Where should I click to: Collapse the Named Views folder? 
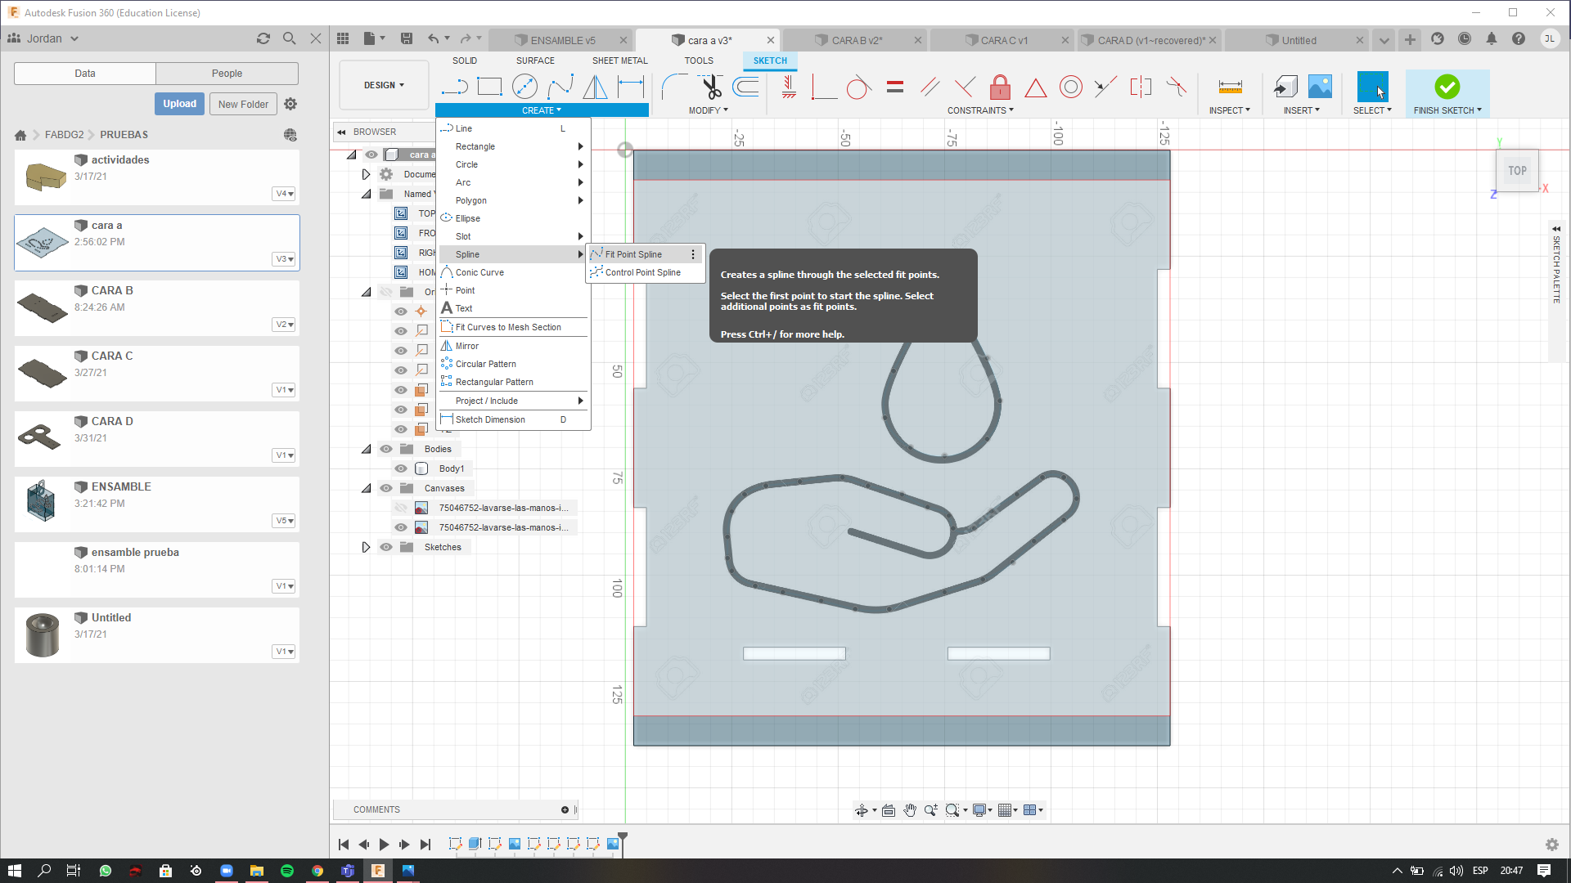[366, 194]
